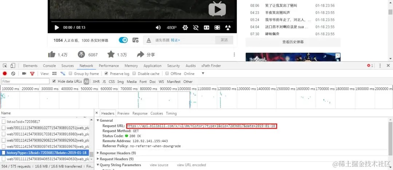Click view source link

[159, 165]
